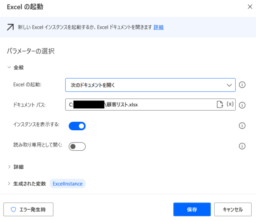
Task: Disable the インスタンスを表示する switch
Action: [77, 126]
